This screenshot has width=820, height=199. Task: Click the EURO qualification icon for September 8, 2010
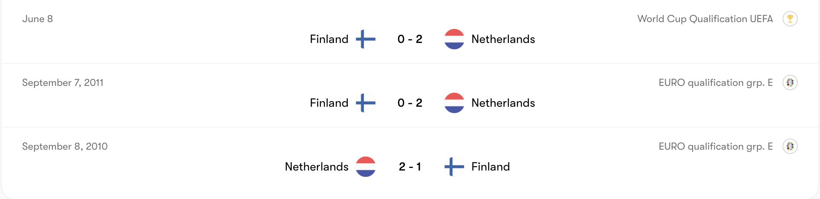coord(790,146)
